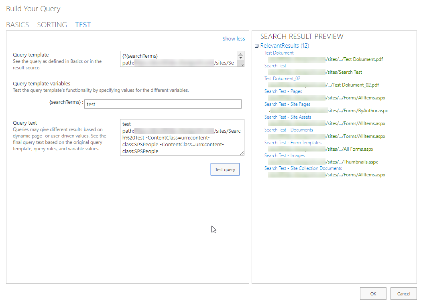This screenshot has width=423, height=303.
Task: Click the Query template variables label
Action: (42, 83)
